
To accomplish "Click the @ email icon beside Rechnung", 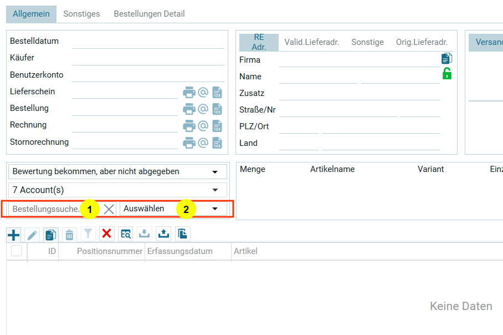I will tap(203, 126).
